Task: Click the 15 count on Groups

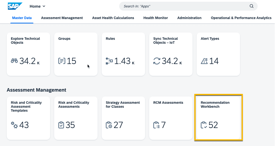Action: pyautogui.click(x=71, y=61)
